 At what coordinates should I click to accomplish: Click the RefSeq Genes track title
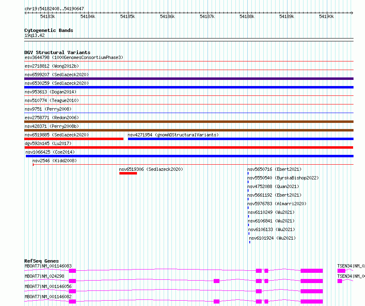[x=41, y=261]
